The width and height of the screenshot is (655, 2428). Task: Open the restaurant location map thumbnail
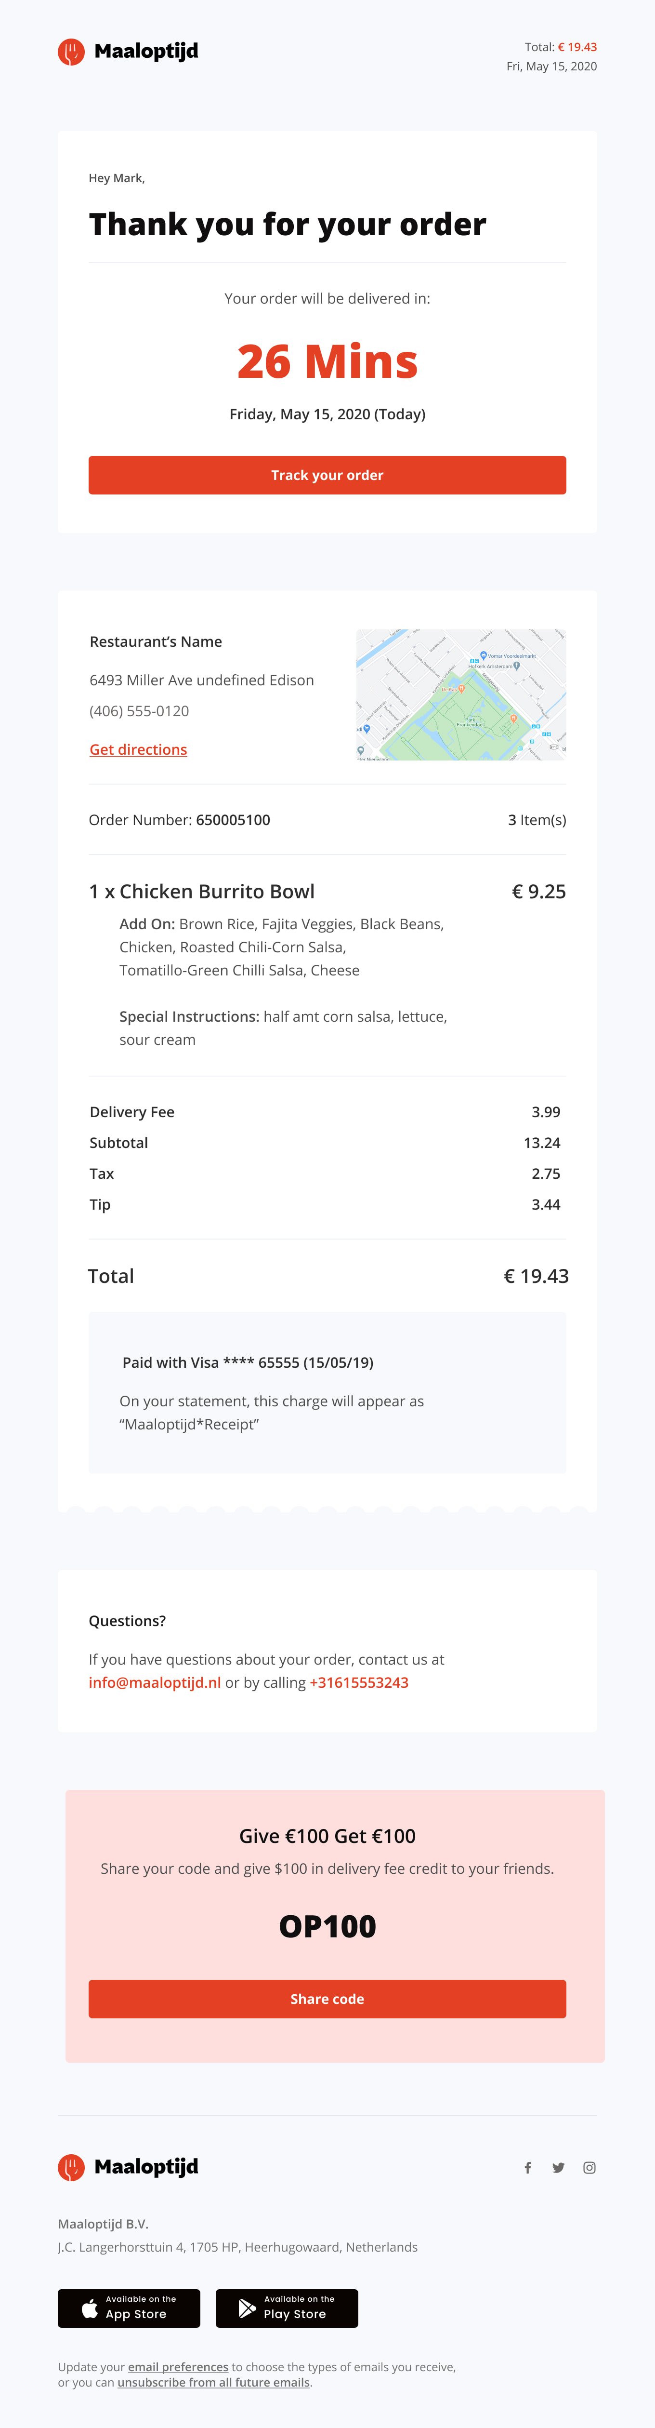click(x=461, y=694)
